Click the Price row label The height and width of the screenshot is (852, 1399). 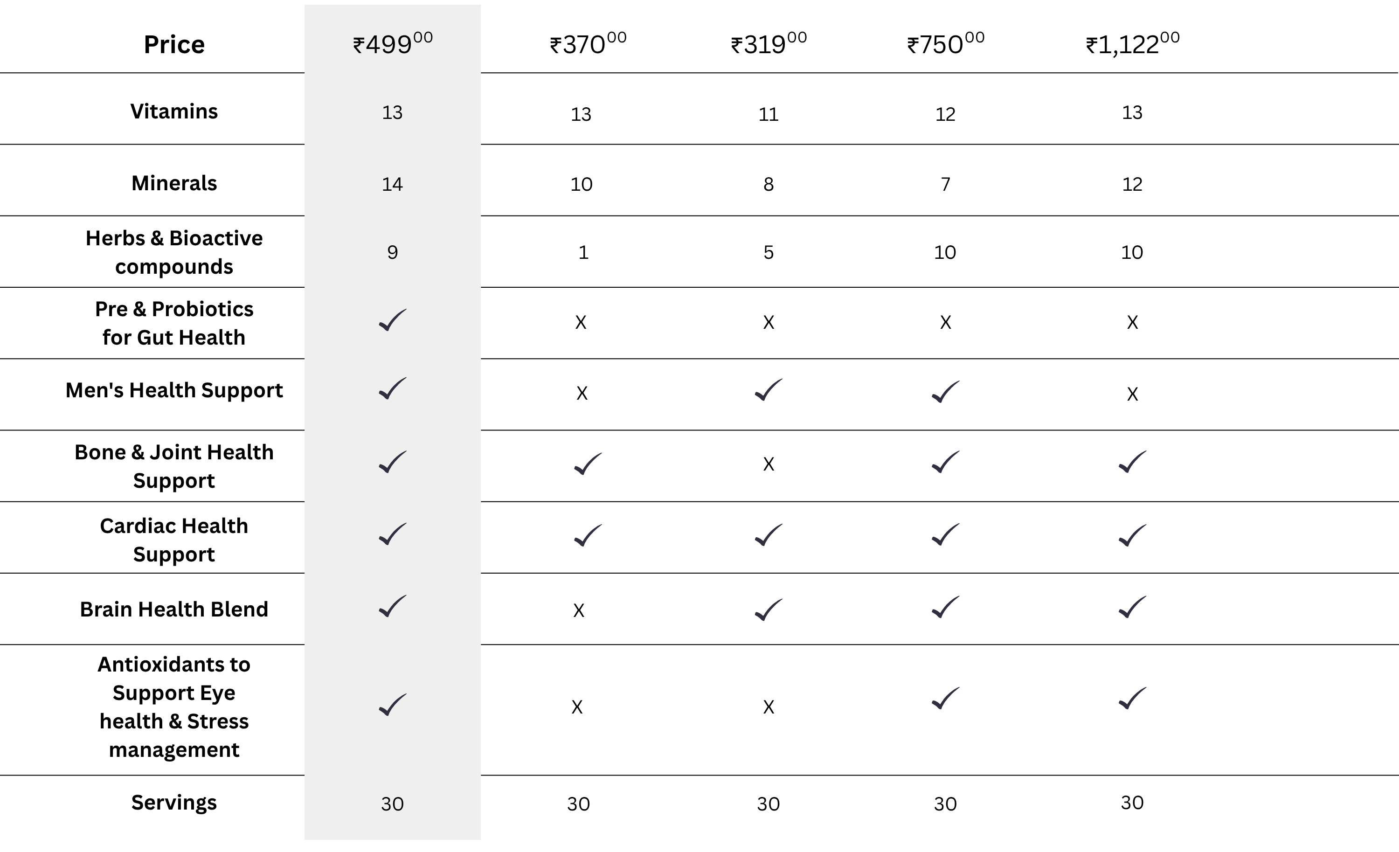tap(174, 44)
